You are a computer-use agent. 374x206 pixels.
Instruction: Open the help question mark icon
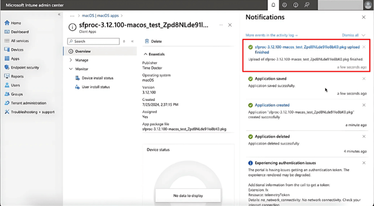pos(295,5)
